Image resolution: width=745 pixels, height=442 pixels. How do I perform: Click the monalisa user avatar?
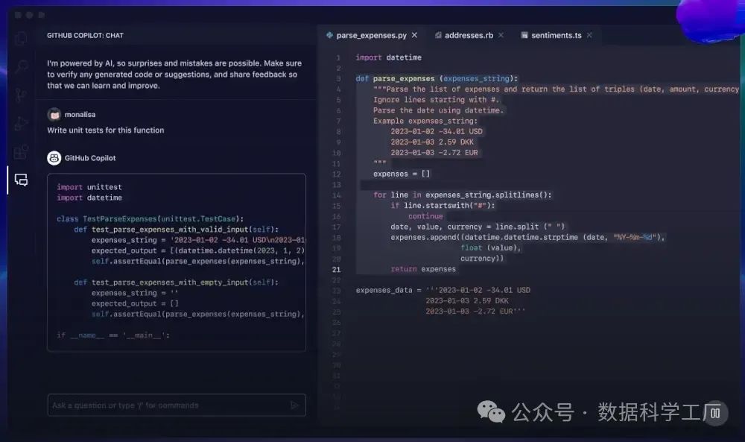tap(54, 115)
